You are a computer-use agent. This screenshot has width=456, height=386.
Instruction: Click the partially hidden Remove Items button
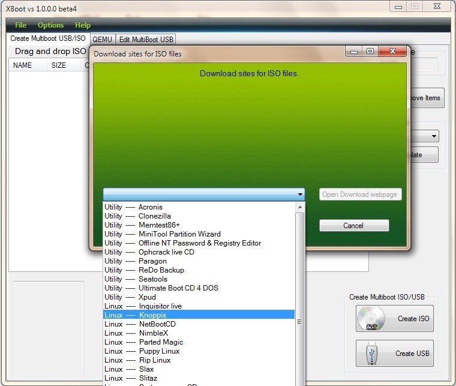pyautogui.click(x=427, y=98)
